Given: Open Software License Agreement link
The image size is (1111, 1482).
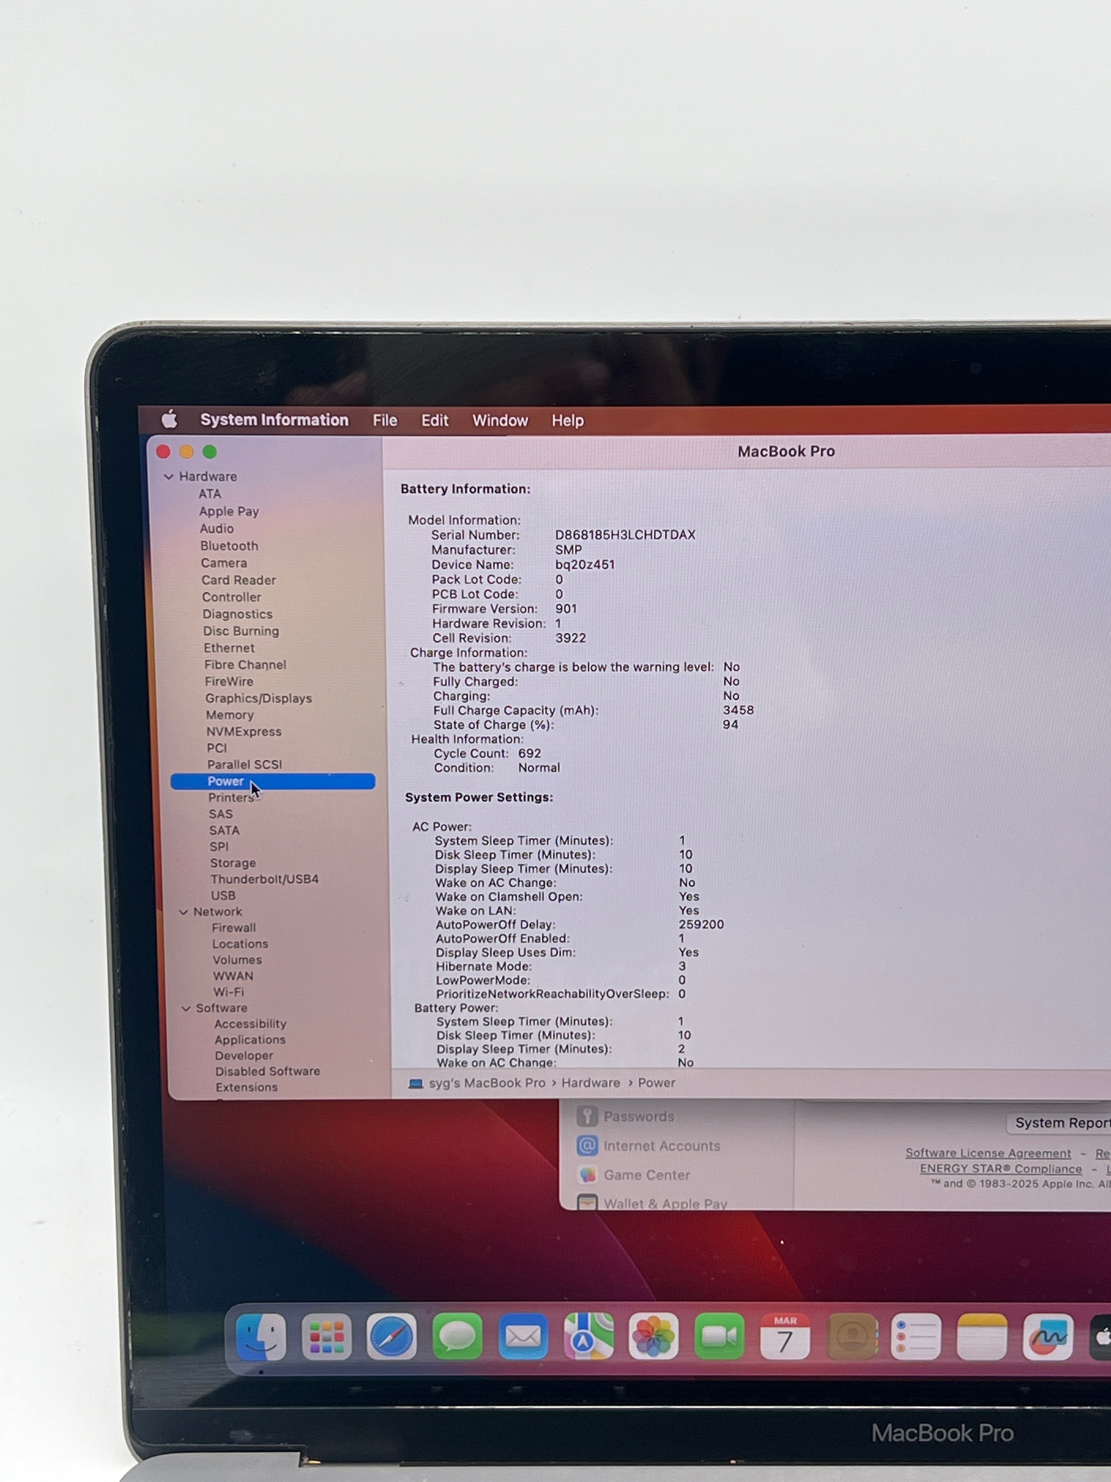Looking at the screenshot, I should 988,1153.
